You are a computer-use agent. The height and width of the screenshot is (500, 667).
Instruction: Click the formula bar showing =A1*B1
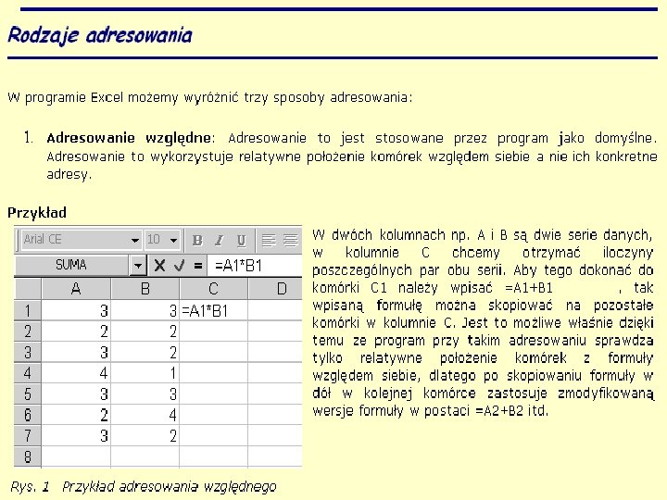255,266
